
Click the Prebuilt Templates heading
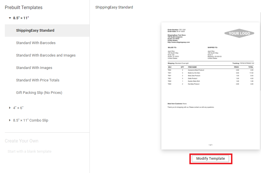pos(23,8)
